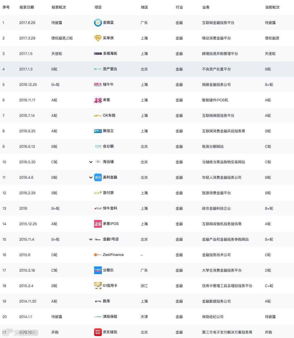
Task: Open the 资产雷达 project link
Action: click(x=110, y=69)
